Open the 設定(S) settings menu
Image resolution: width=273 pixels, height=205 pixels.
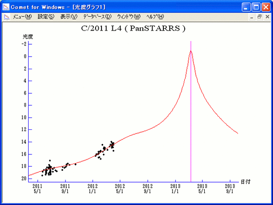[46, 16]
